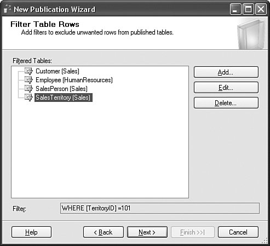The width and height of the screenshot is (270, 246).
Task: Edit the selected table filter
Action: pyautogui.click(x=226, y=88)
